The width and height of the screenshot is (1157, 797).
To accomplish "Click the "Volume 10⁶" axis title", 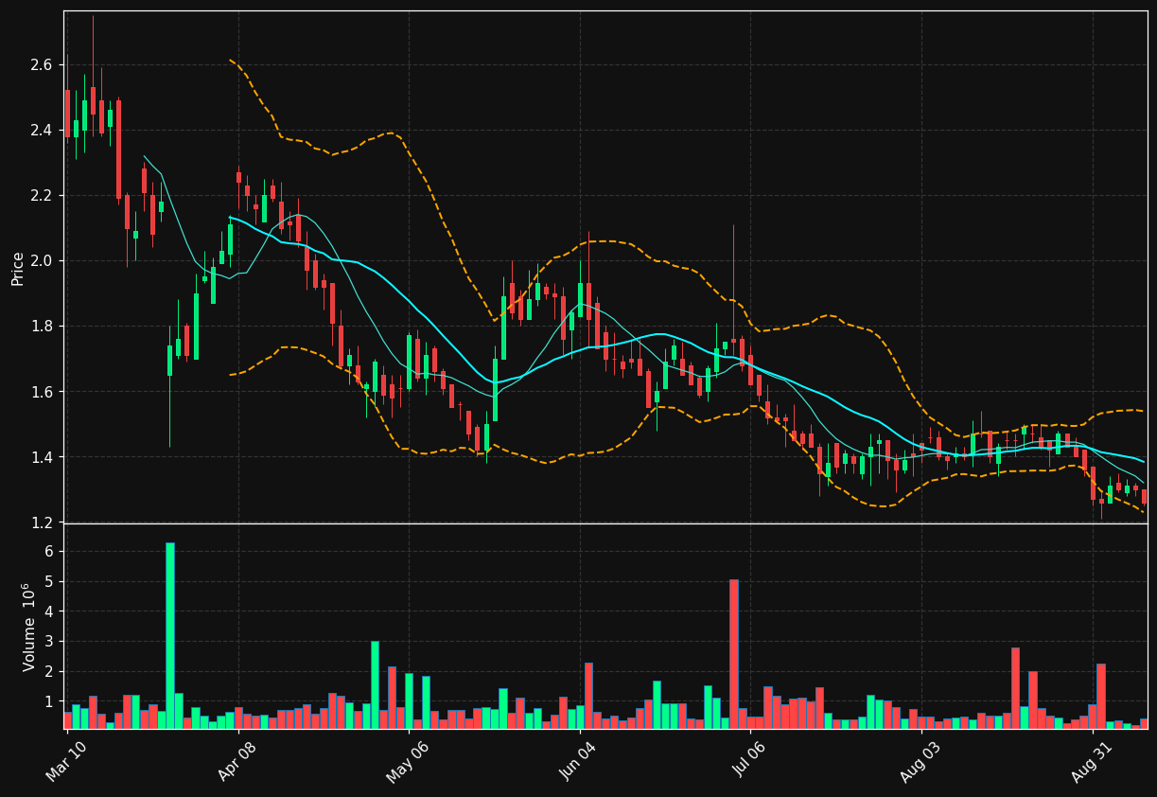I will 29,627.
